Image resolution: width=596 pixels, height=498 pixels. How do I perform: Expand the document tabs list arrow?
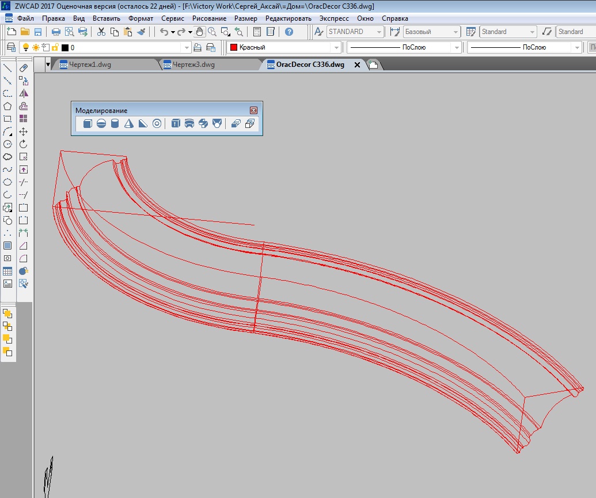(48, 65)
